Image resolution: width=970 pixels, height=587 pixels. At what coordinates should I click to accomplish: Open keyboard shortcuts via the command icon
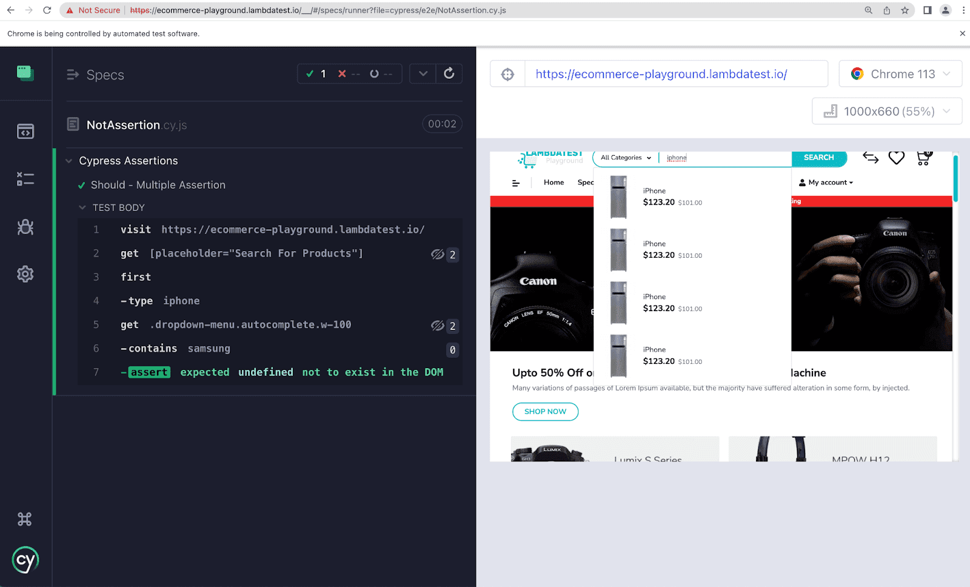pos(25,518)
